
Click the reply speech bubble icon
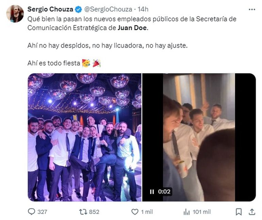point(31,211)
